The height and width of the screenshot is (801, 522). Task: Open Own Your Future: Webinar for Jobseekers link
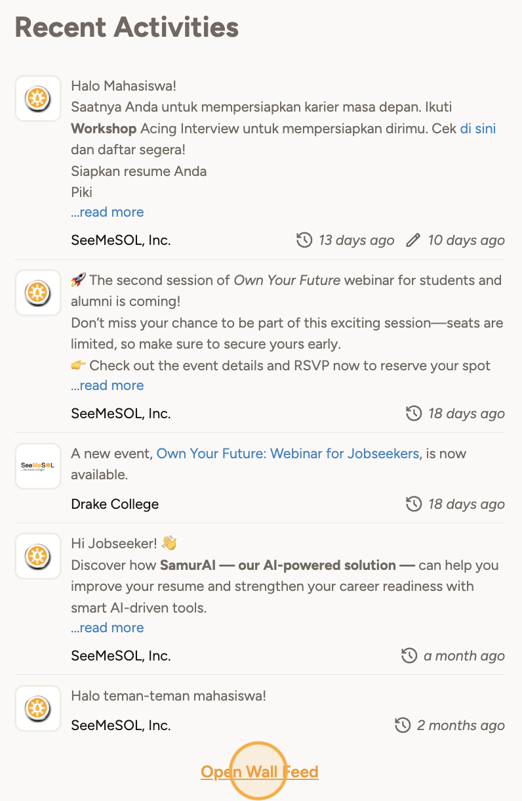pos(287,454)
